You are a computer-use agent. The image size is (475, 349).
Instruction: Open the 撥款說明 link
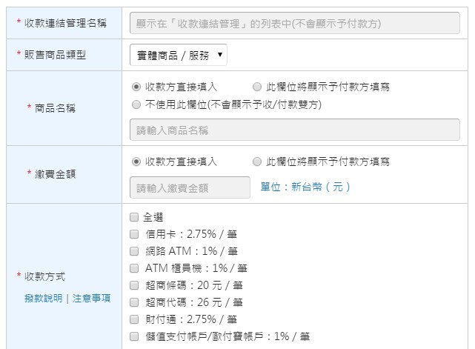43,299
